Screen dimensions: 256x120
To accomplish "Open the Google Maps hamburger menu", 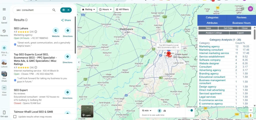I will (4, 9).
